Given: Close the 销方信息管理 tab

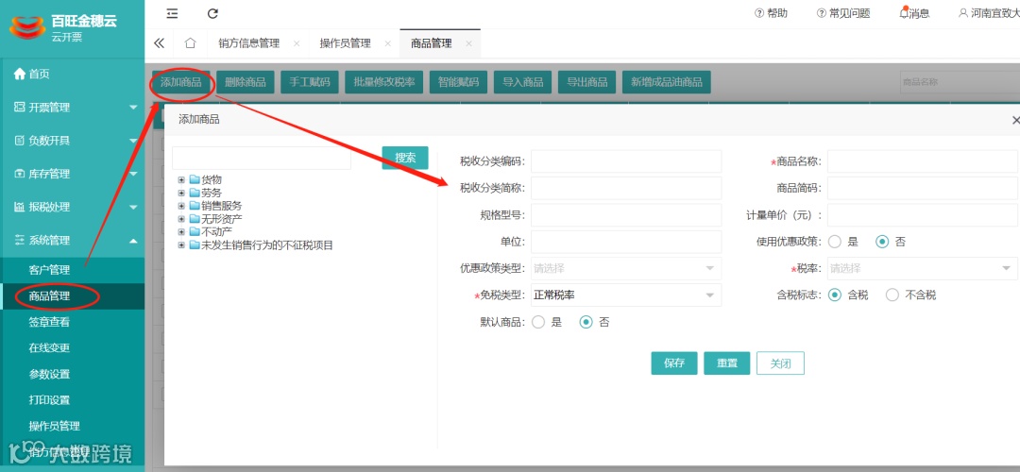Looking at the screenshot, I should pyautogui.click(x=297, y=43).
